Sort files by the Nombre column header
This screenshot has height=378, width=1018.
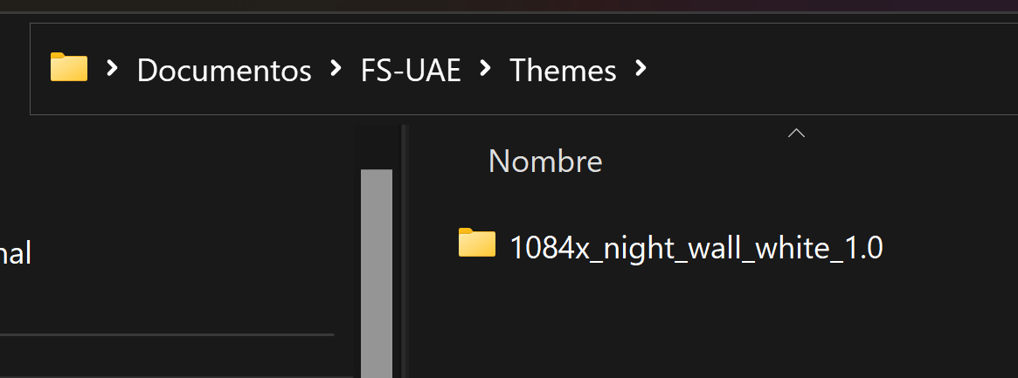[545, 161]
